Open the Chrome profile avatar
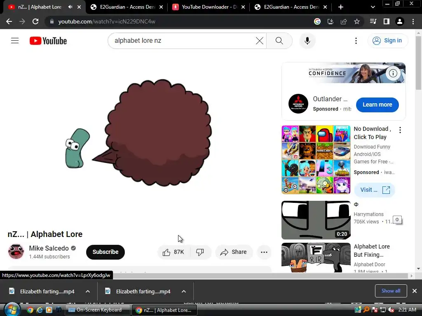 (400, 21)
